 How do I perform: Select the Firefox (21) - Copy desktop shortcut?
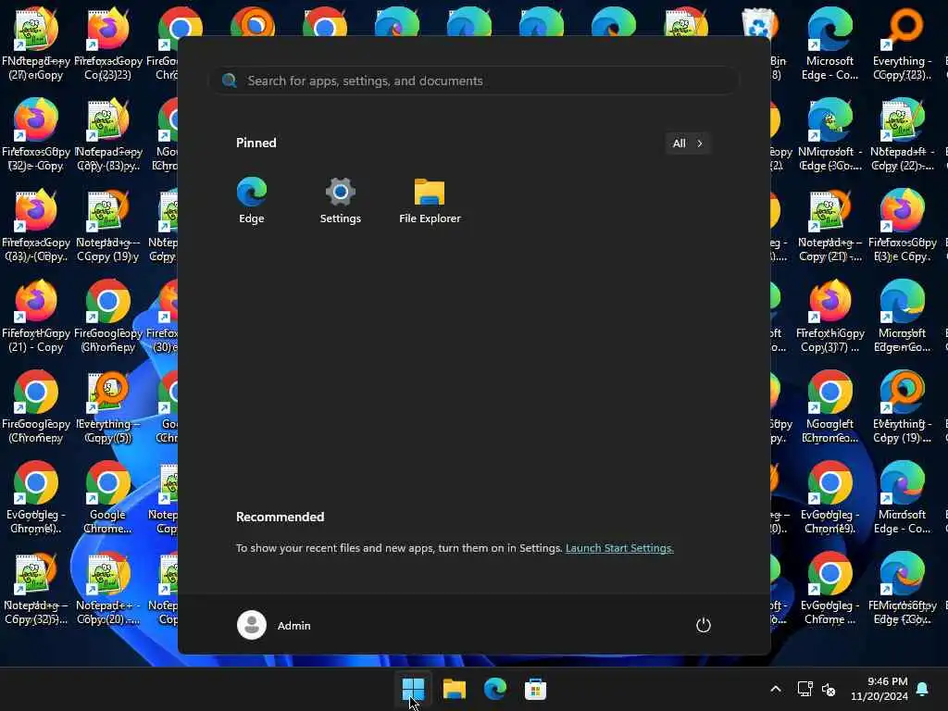(x=36, y=316)
